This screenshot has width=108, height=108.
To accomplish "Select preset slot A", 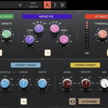I will (47, 5).
